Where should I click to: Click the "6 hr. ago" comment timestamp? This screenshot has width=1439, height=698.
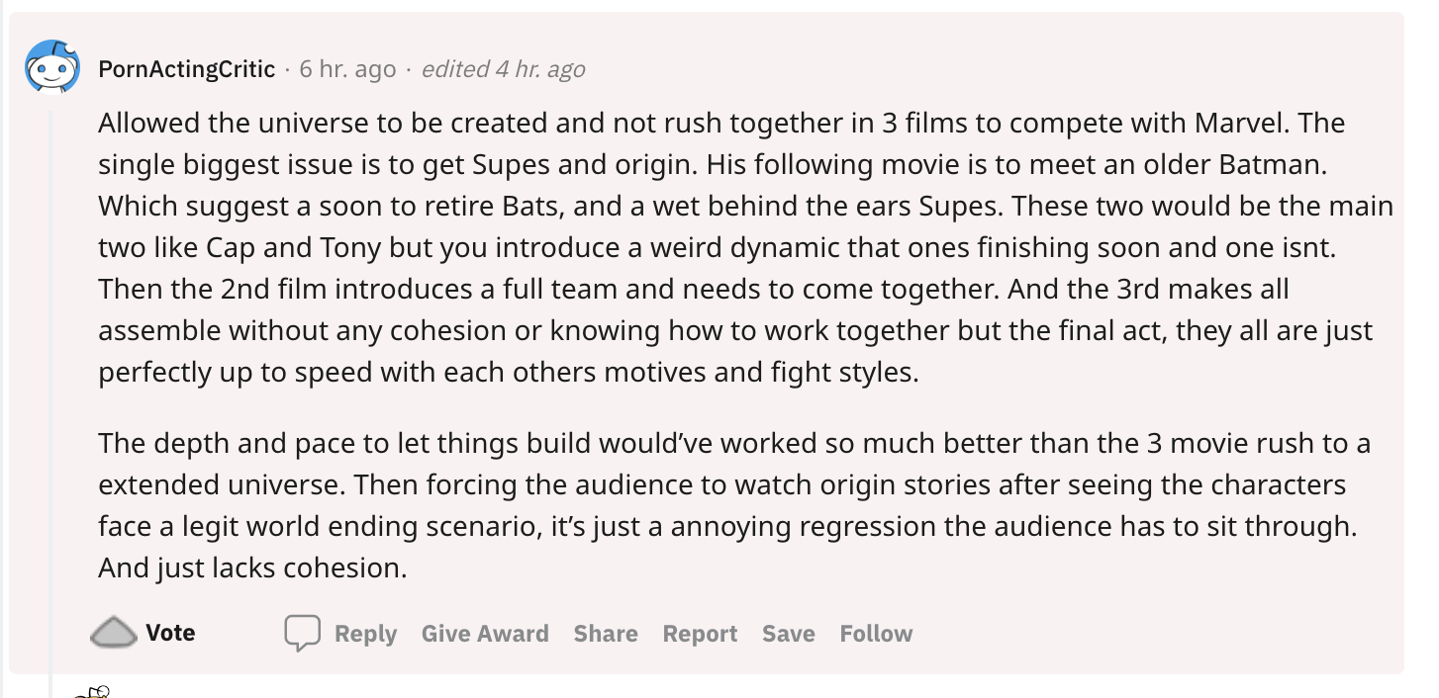(x=347, y=69)
